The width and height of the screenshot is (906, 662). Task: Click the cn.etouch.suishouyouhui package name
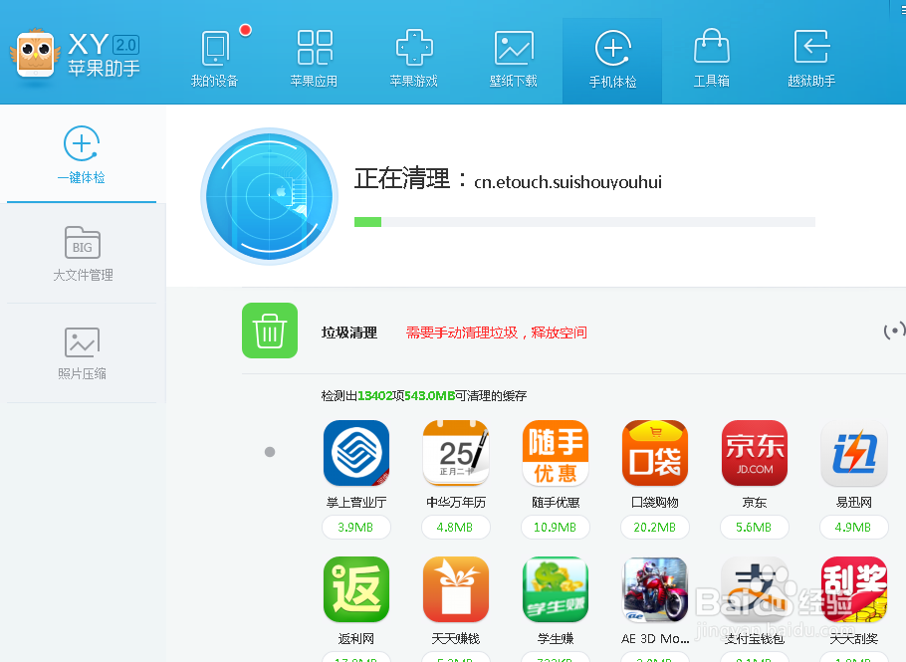point(567,182)
